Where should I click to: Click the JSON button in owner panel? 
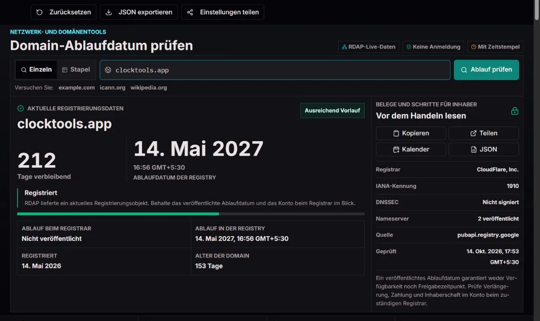click(484, 149)
